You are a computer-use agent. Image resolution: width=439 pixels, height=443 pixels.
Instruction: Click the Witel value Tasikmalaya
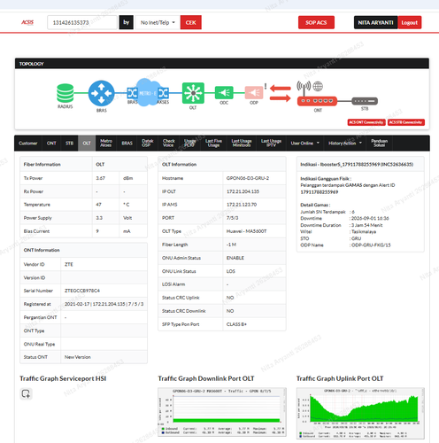pos(364,232)
